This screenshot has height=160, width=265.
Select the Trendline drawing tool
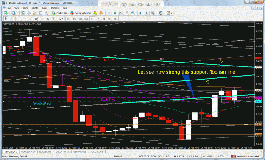pos(31,19)
